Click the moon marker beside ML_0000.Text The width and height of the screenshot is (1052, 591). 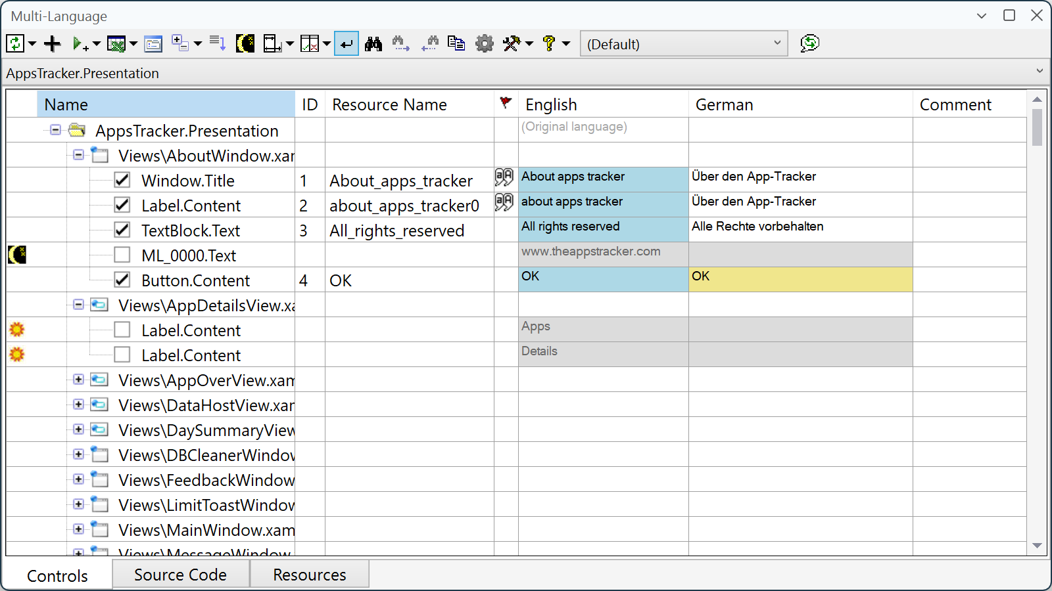pos(17,255)
